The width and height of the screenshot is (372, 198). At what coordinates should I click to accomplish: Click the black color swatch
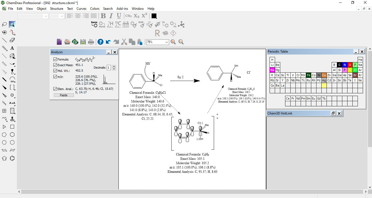154,16
